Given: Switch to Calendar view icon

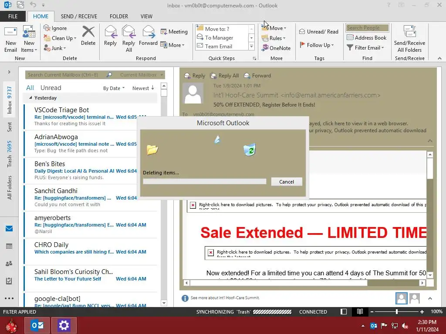Looking at the screenshot, I should pos(9,246).
